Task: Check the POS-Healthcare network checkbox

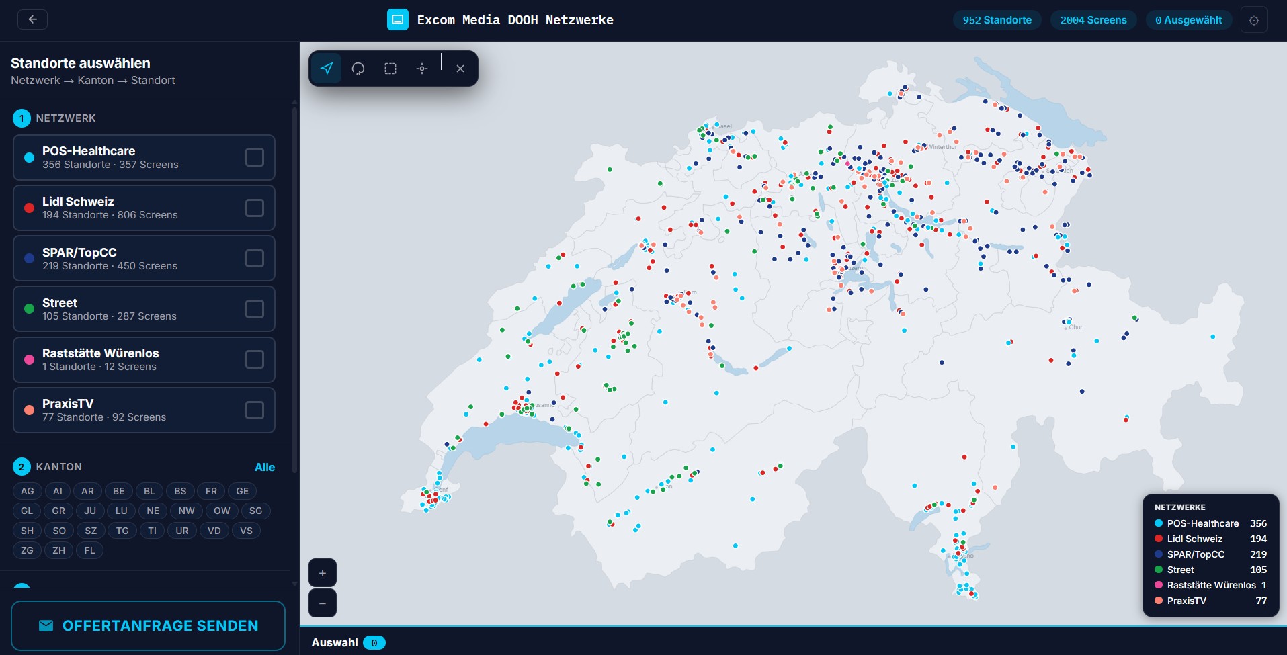Action: 255,157
